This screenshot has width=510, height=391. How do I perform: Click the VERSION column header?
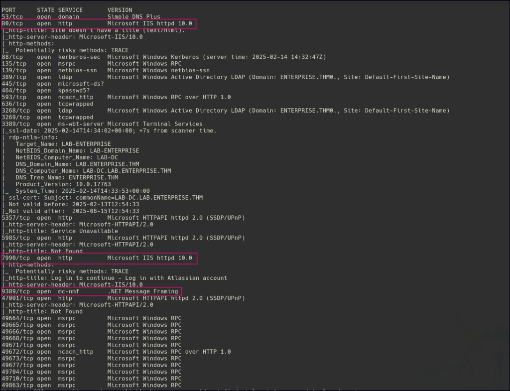pos(120,10)
